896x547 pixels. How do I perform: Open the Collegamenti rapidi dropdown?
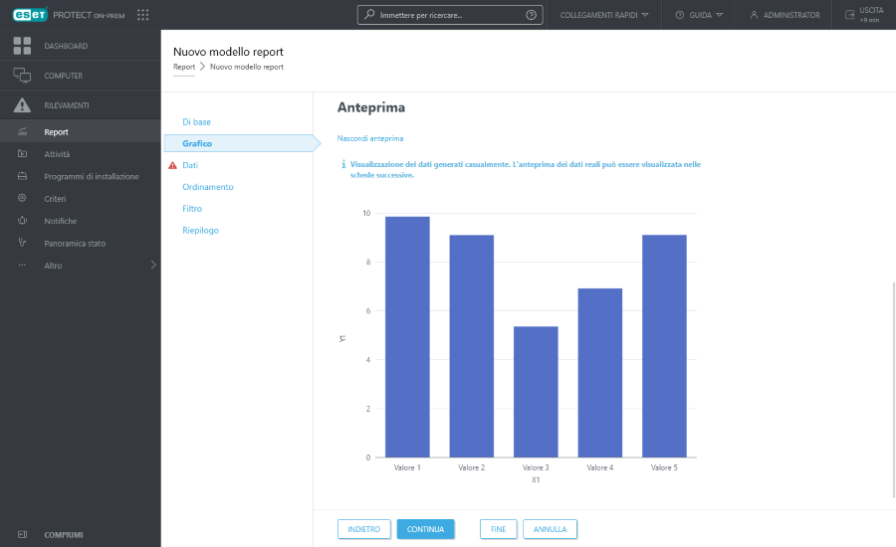click(x=604, y=15)
